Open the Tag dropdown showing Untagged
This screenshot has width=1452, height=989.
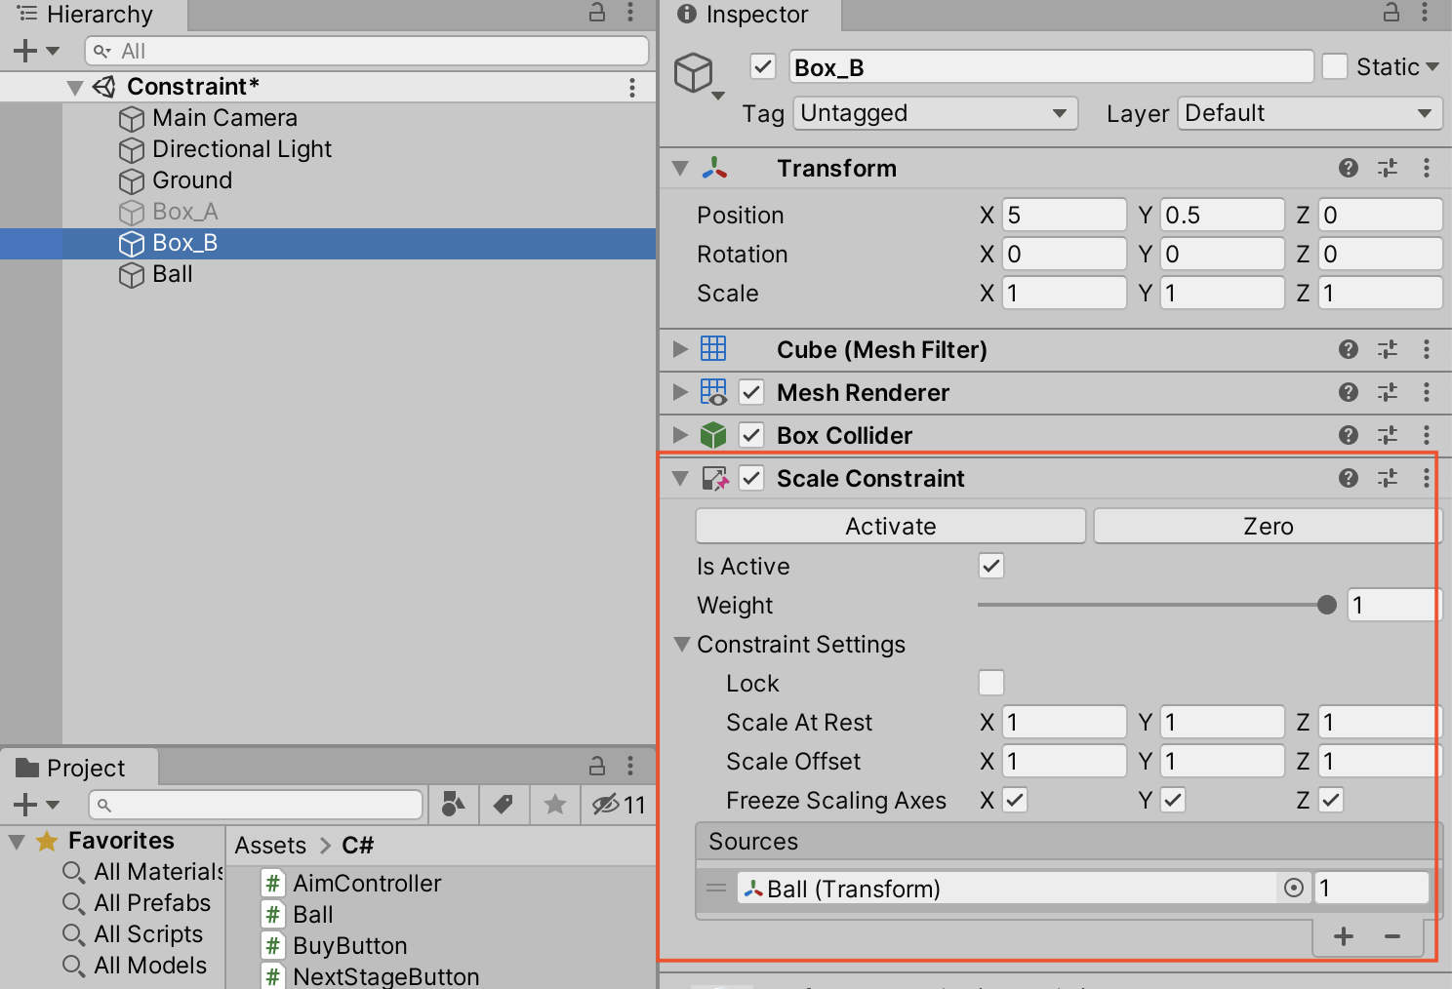pyautogui.click(x=934, y=113)
